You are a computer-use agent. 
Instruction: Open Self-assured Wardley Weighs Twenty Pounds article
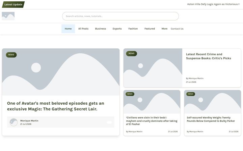(x=211, y=119)
